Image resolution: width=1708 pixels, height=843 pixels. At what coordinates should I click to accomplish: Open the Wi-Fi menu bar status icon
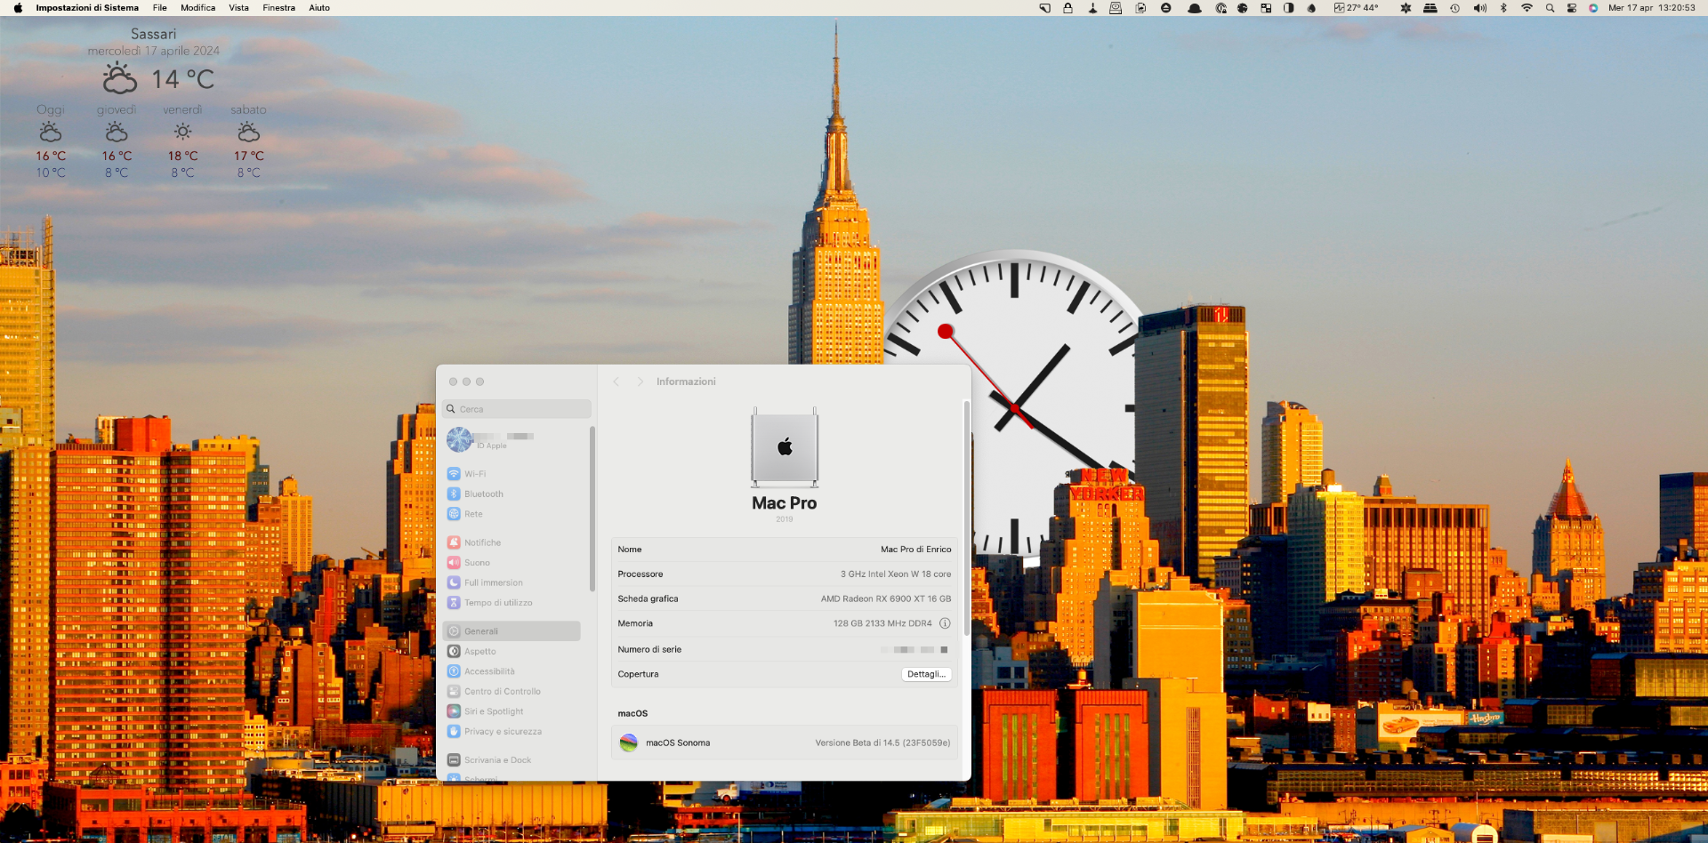pos(1527,8)
